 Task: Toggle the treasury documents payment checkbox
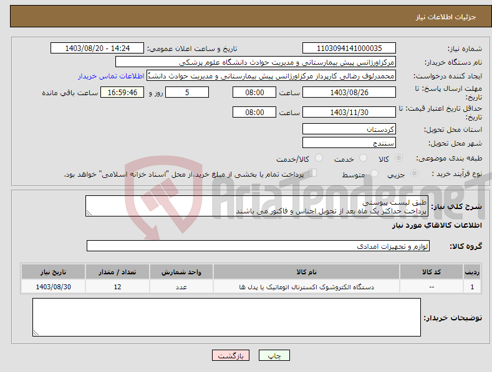click(312, 173)
